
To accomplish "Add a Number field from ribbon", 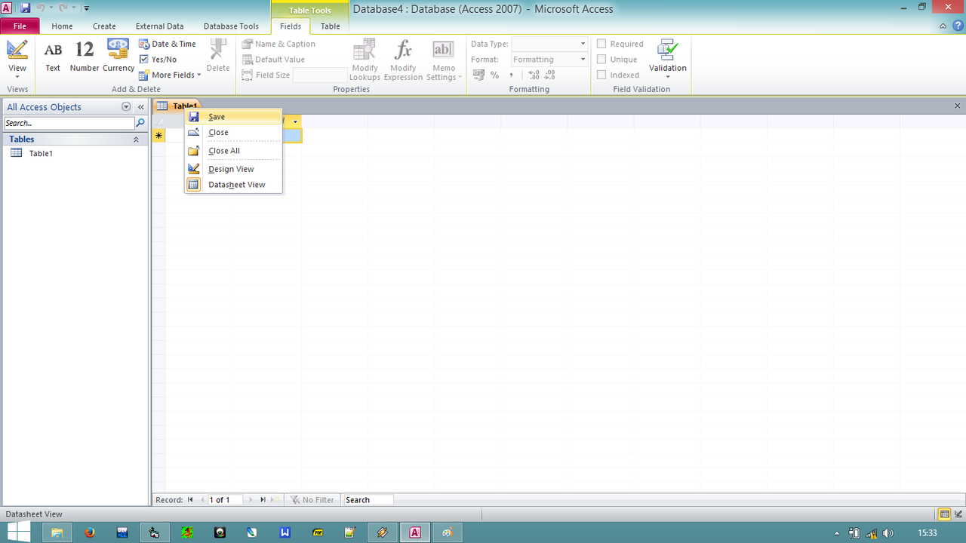I will click(x=85, y=57).
